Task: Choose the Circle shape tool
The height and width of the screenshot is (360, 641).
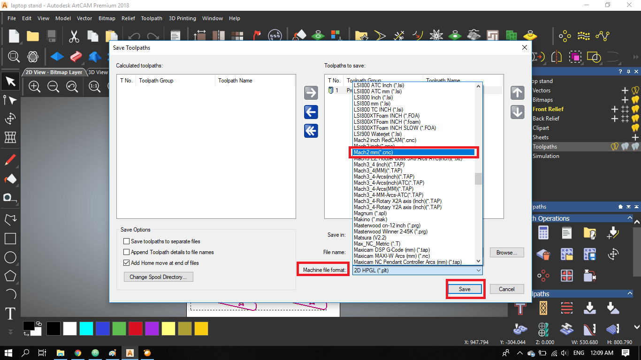Action: point(10,257)
